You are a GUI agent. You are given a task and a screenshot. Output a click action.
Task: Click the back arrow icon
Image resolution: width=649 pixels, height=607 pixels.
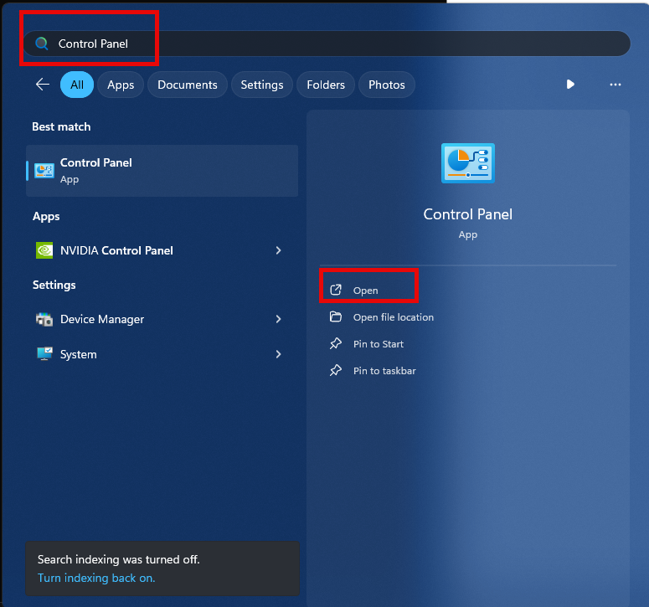pos(42,85)
